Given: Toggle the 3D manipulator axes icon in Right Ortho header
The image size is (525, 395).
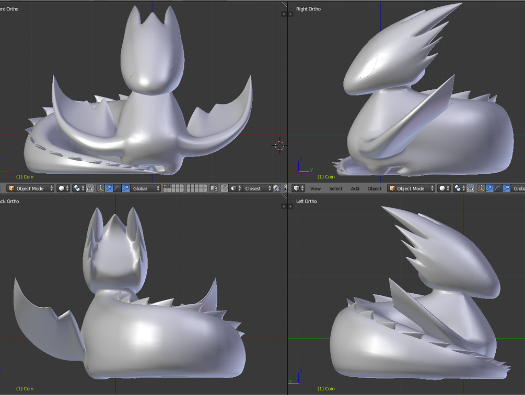Looking at the screenshot, I should coord(481,188).
